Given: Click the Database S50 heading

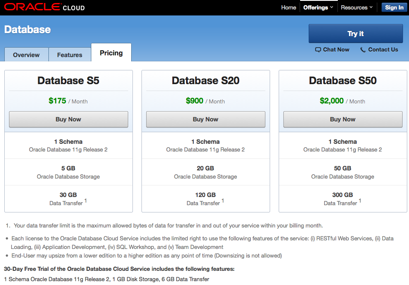Looking at the screenshot, I should tap(343, 80).
